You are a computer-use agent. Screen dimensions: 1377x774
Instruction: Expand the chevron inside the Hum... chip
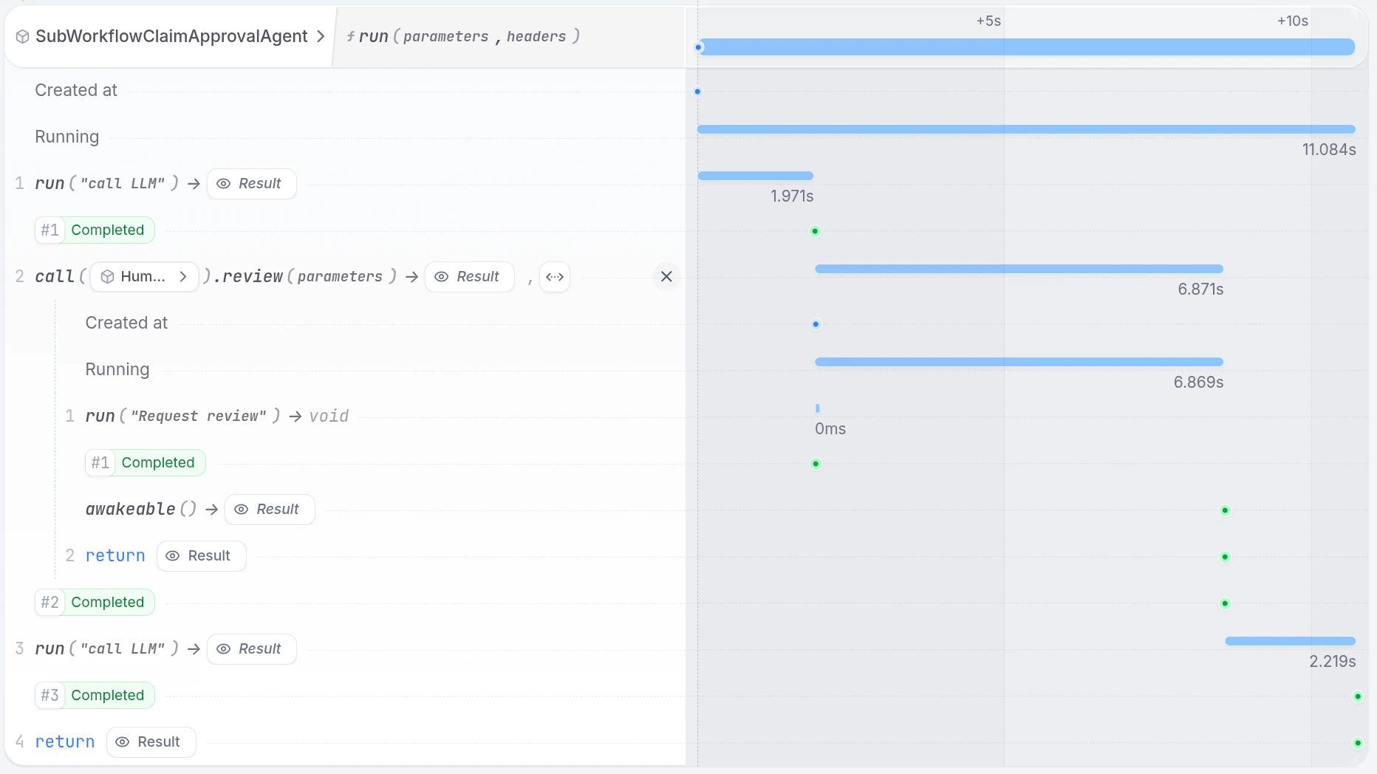point(183,276)
